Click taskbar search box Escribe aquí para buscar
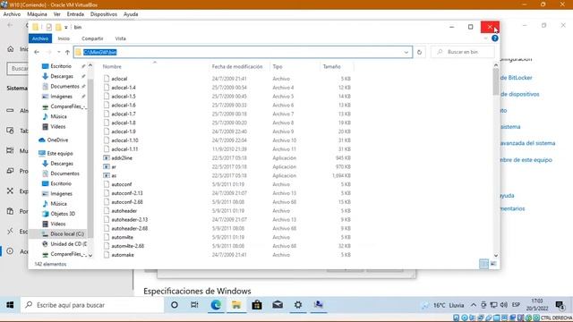This screenshot has width=573, height=322. click(x=92, y=305)
